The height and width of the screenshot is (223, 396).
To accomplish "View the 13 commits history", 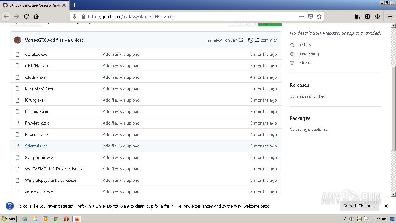I will [x=263, y=40].
